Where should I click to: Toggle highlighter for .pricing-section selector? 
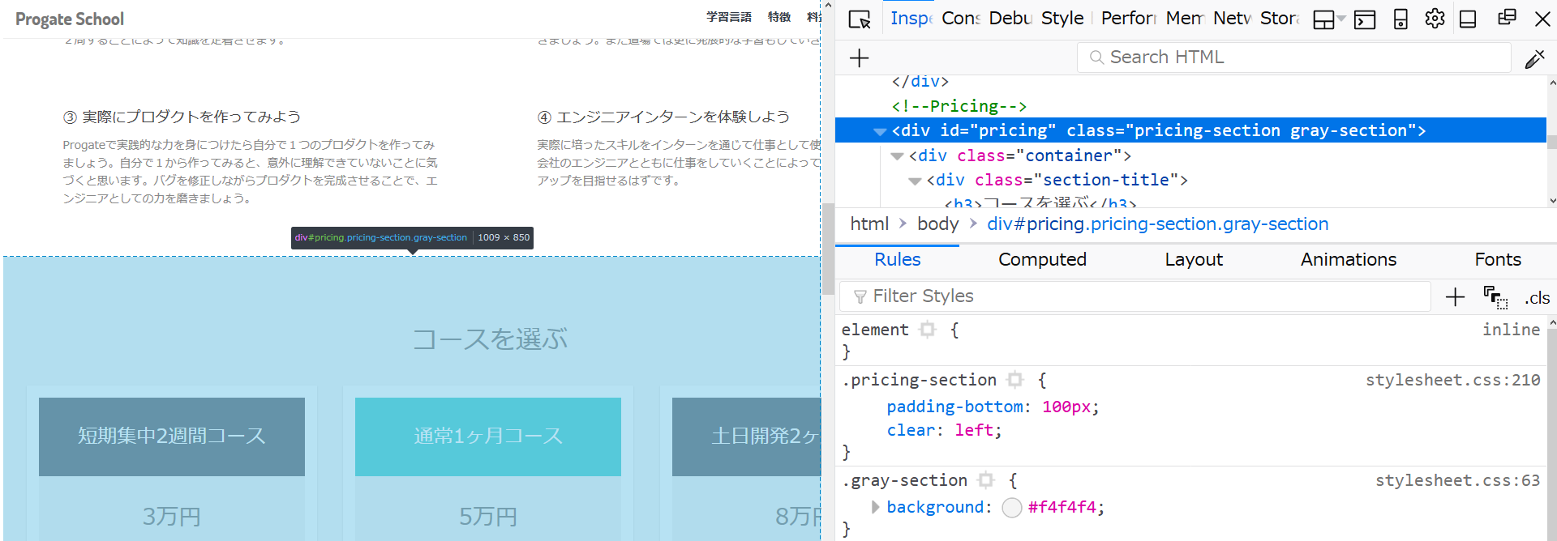click(x=1015, y=380)
